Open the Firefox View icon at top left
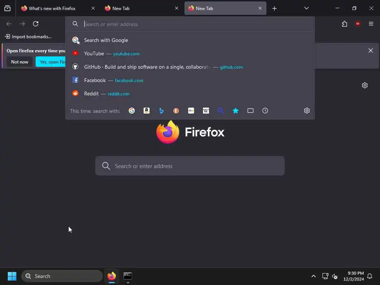 pos(7,8)
